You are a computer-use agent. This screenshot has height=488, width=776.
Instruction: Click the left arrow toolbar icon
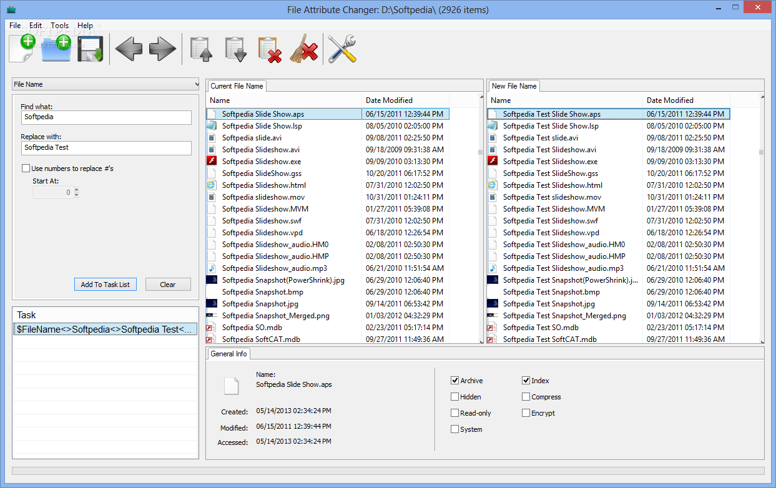129,49
